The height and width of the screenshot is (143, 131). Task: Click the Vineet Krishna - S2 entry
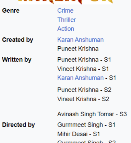(83, 99)
